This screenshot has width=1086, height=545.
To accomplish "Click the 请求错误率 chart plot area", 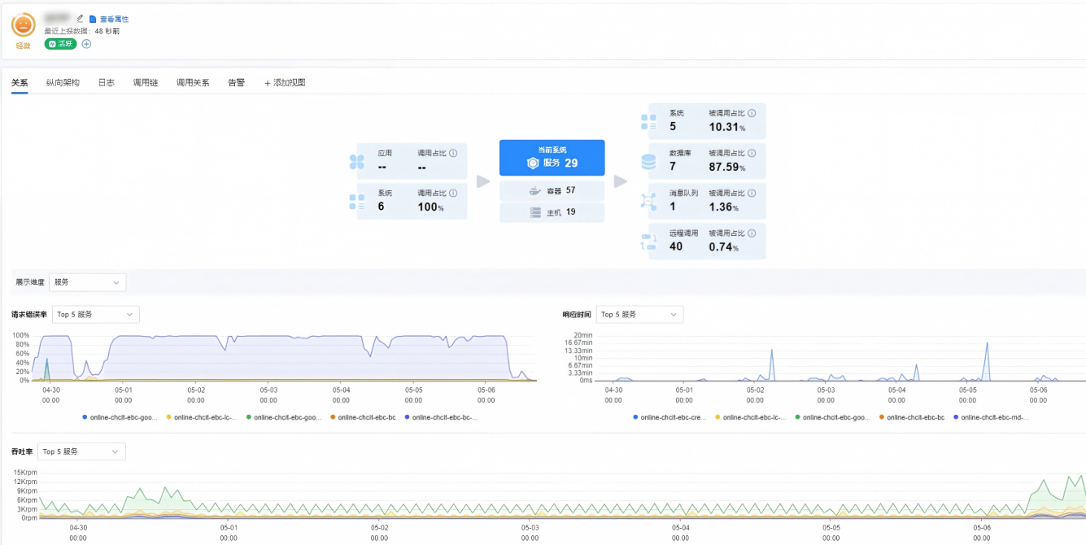I will pyautogui.click(x=285, y=357).
